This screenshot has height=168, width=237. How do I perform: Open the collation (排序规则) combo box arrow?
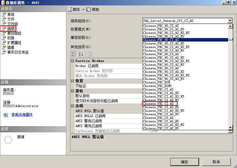pos(230,21)
